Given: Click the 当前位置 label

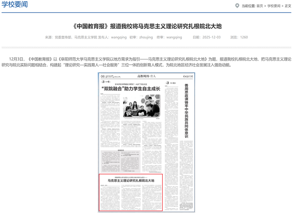Looking at the screenshot, I should tap(248, 6).
